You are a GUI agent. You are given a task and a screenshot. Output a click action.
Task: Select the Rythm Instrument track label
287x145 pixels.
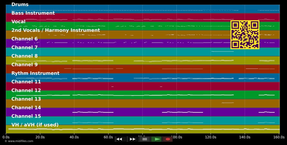35,73
